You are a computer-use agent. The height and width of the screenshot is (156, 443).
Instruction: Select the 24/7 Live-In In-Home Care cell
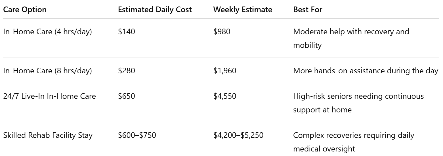49,96
